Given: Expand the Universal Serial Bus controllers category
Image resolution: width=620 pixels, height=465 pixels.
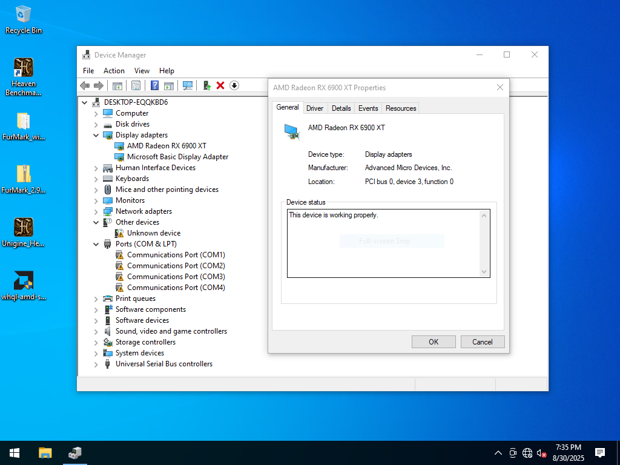Looking at the screenshot, I should click(96, 364).
